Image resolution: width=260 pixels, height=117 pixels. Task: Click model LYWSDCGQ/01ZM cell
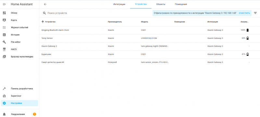(149, 38)
